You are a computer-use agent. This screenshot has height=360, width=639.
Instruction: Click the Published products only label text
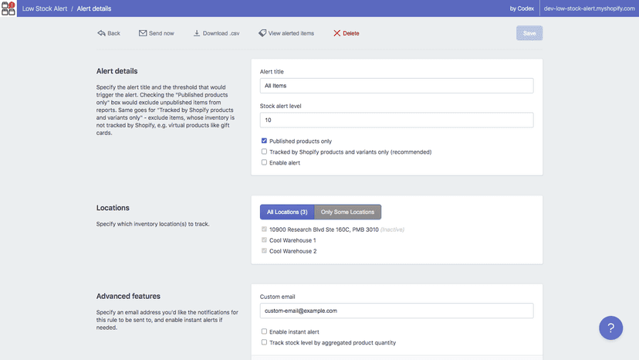(x=300, y=141)
